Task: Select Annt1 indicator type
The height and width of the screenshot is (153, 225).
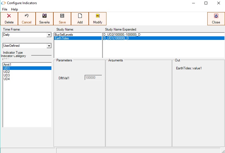Action: coord(7,65)
